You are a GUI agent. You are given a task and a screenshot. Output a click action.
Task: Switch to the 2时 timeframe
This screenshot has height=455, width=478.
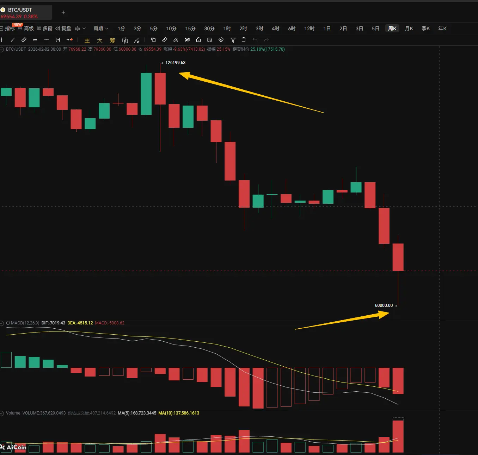[x=243, y=29]
